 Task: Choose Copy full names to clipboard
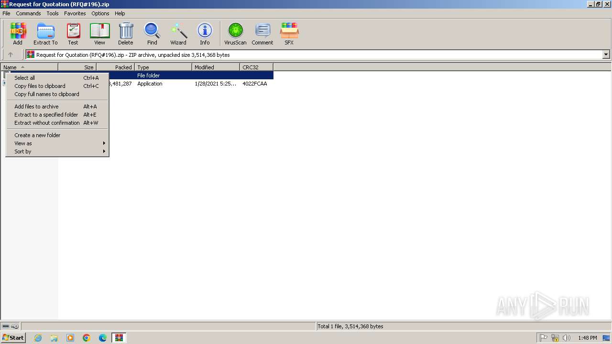57,94
